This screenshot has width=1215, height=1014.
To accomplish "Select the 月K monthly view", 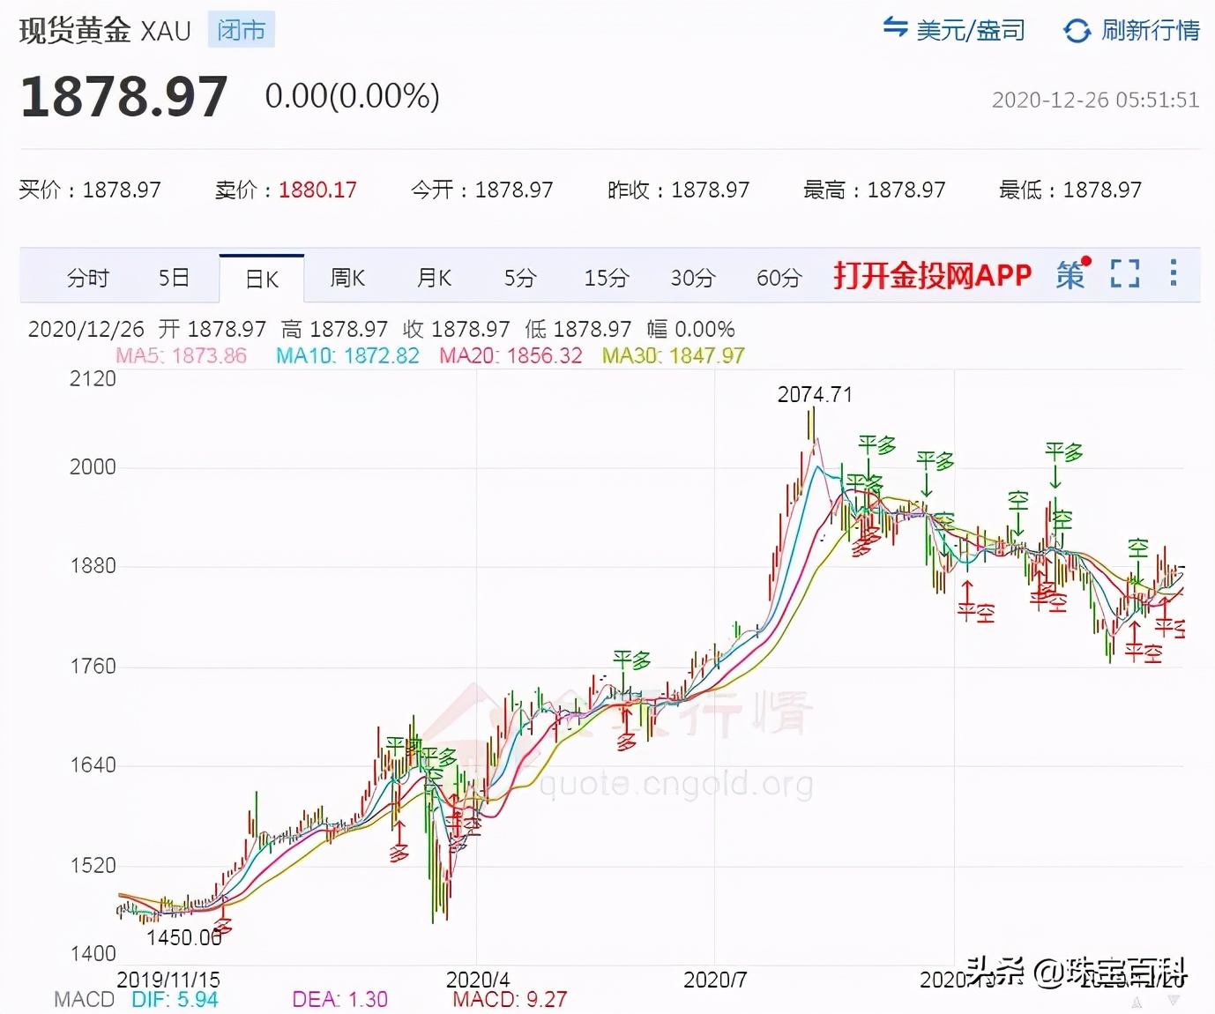I will click(x=433, y=277).
